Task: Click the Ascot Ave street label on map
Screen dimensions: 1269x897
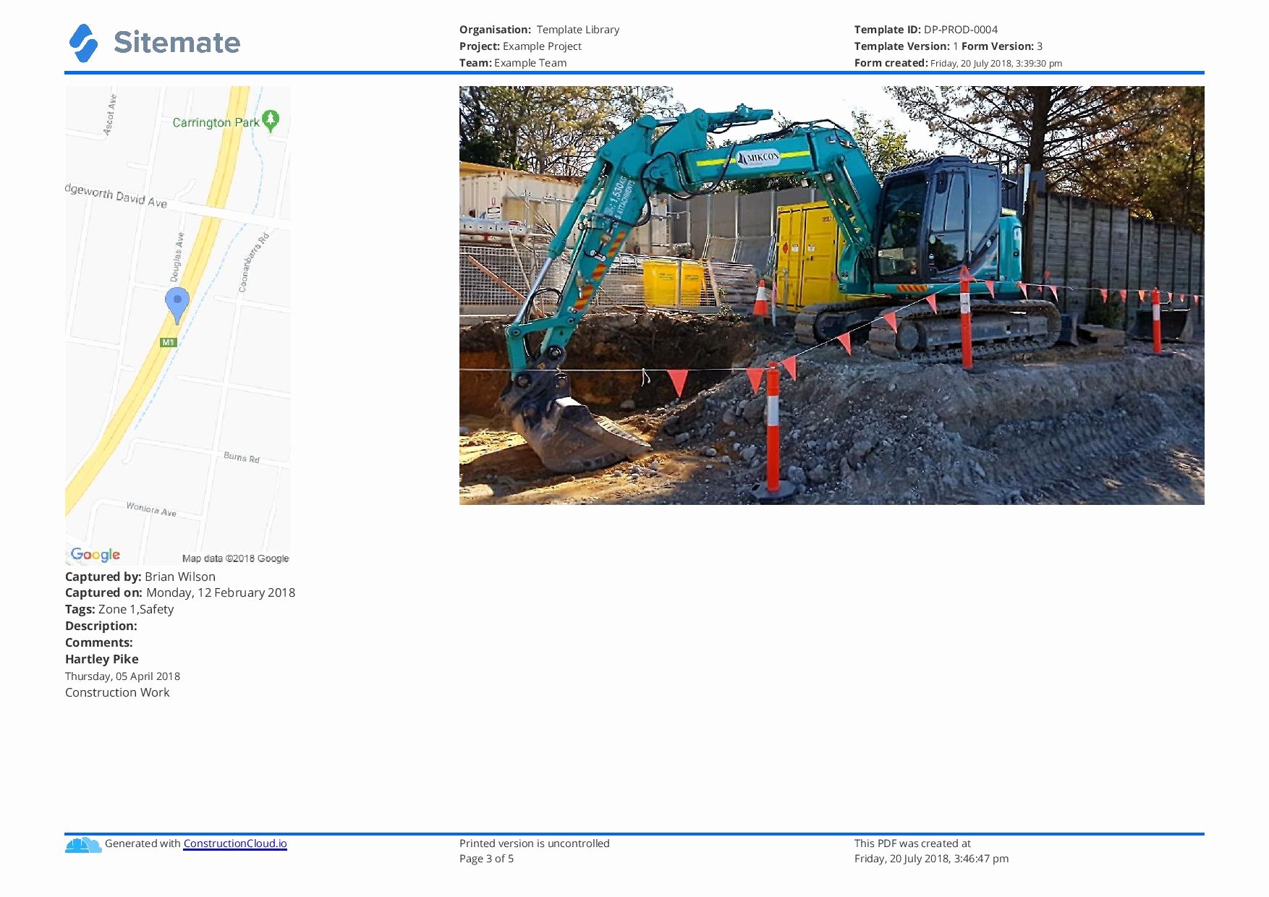Action: (110, 115)
